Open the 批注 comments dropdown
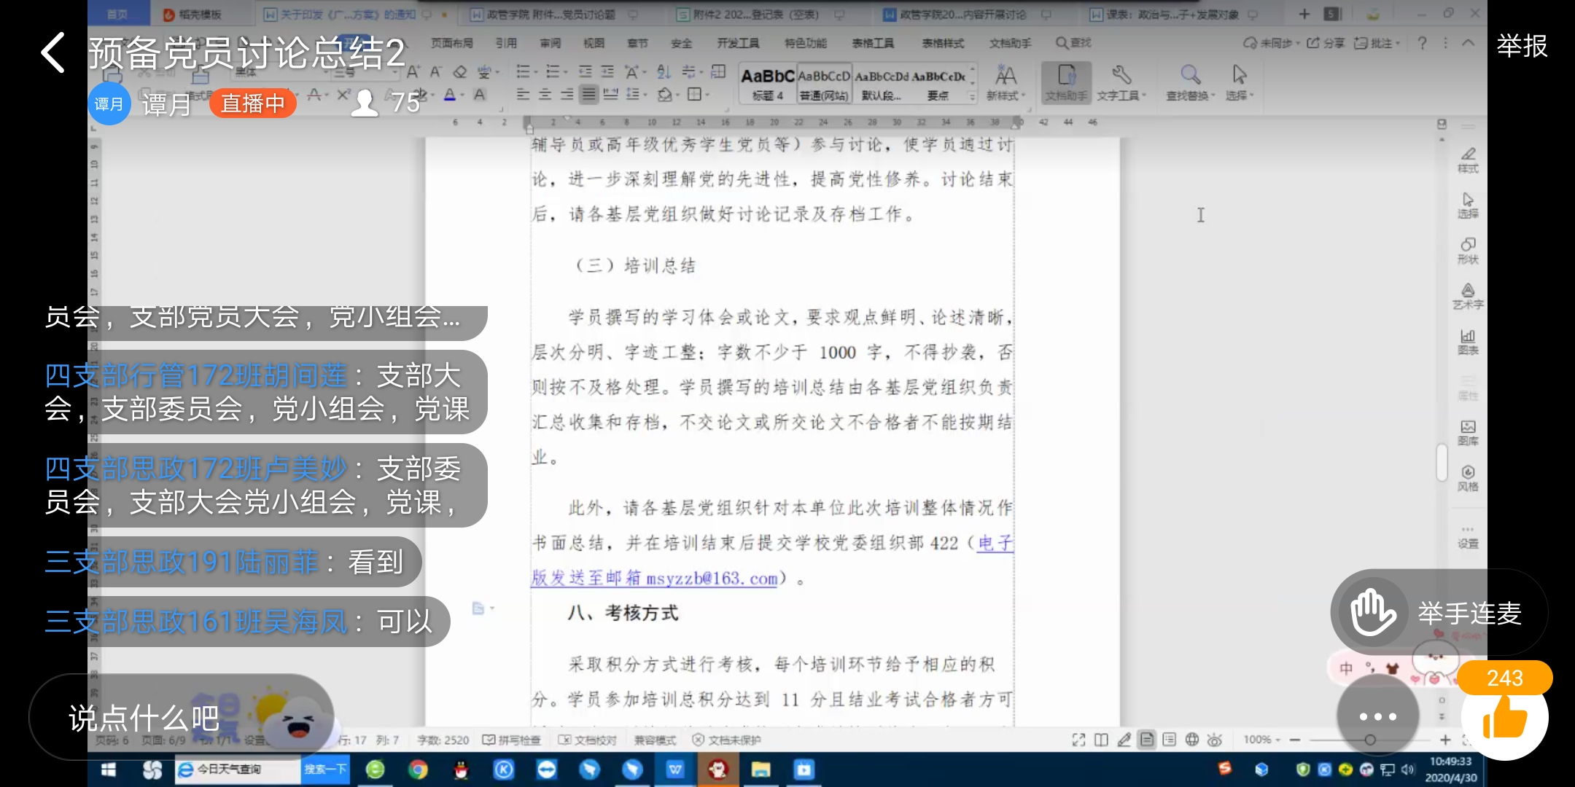Screen dimensions: 1575x787 point(1377,43)
